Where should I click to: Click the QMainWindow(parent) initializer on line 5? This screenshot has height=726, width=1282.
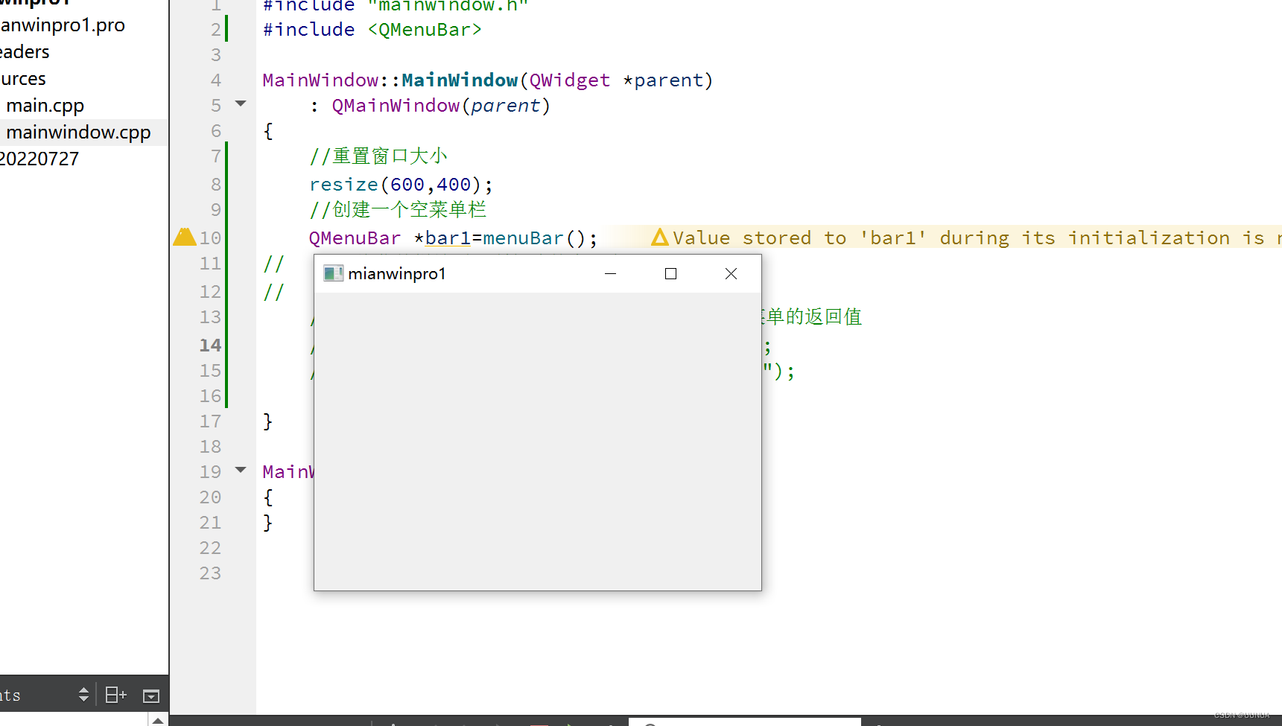[441, 106]
